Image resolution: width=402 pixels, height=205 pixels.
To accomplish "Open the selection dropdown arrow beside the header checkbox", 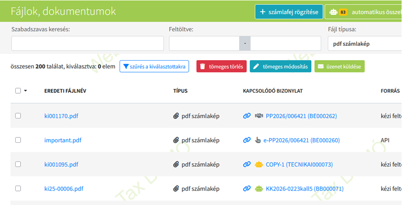I will [x=25, y=91].
